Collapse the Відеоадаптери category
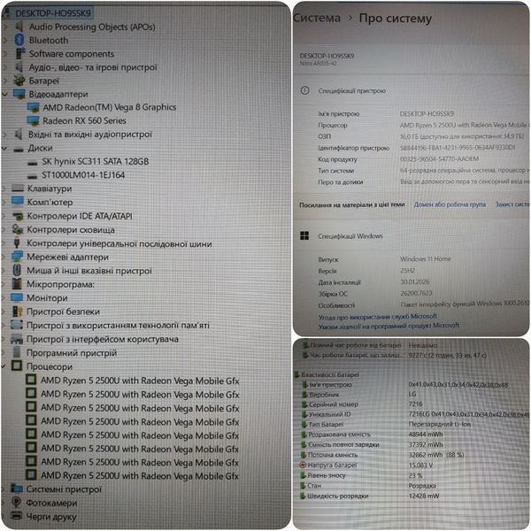The height and width of the screenshot is (531, 531). [4, 94]
